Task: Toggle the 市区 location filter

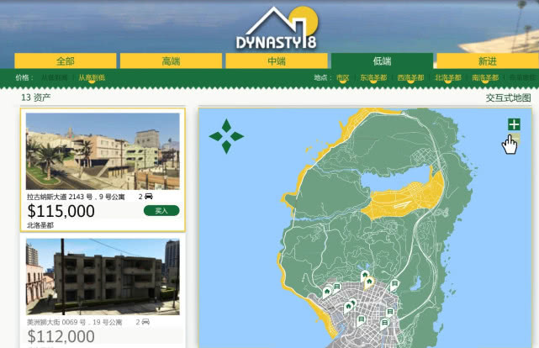Action: (342, 77)
